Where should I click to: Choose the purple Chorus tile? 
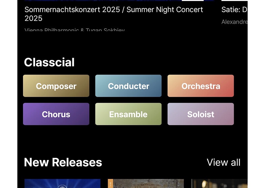coord(56,114)
